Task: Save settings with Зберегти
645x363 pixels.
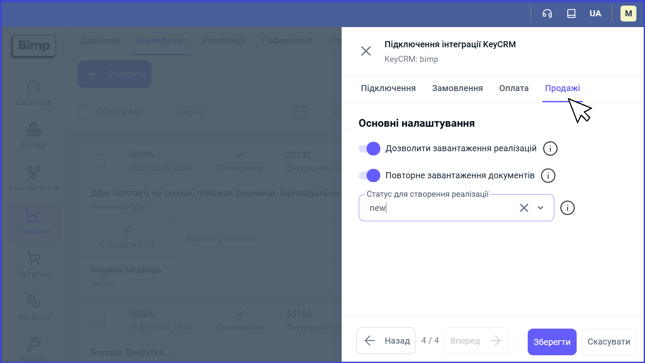Action: [552, 342]
